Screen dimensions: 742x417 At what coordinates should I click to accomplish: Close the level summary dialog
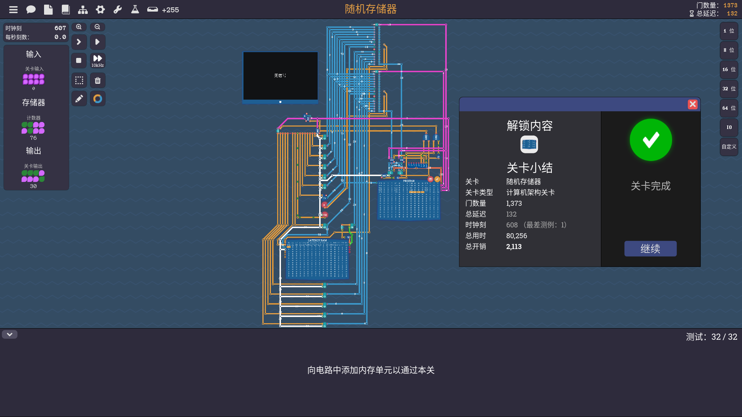click(693, 104)
